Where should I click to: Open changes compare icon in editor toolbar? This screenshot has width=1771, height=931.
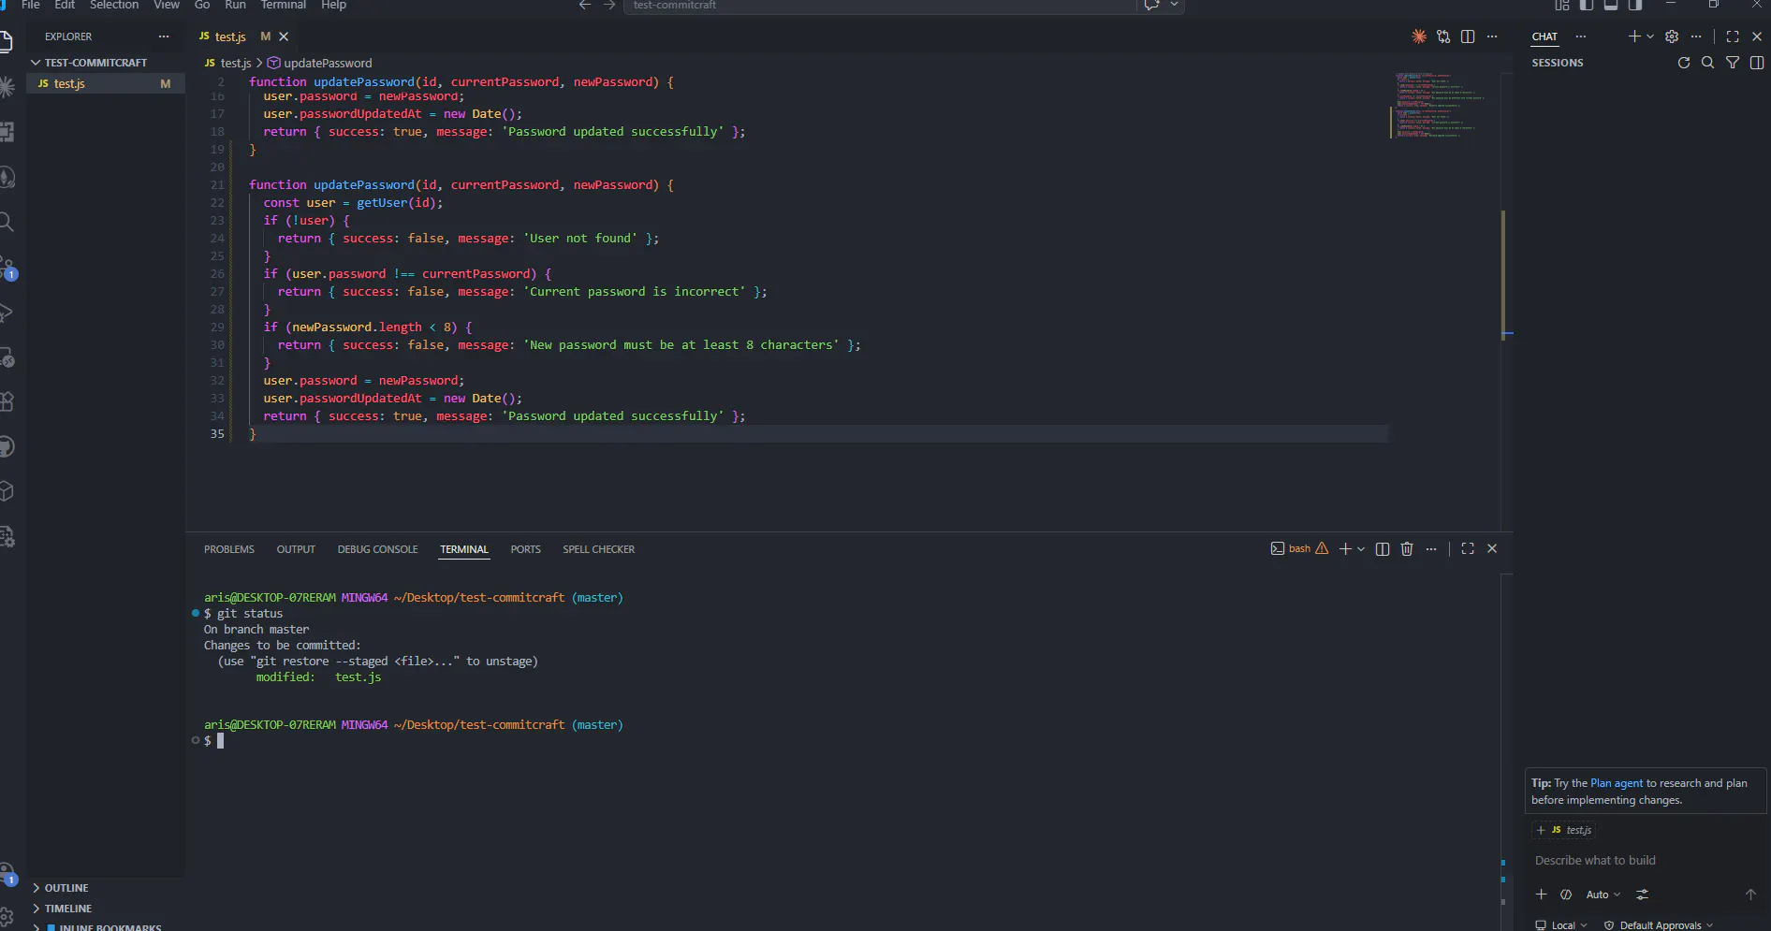click(1443, 36)
